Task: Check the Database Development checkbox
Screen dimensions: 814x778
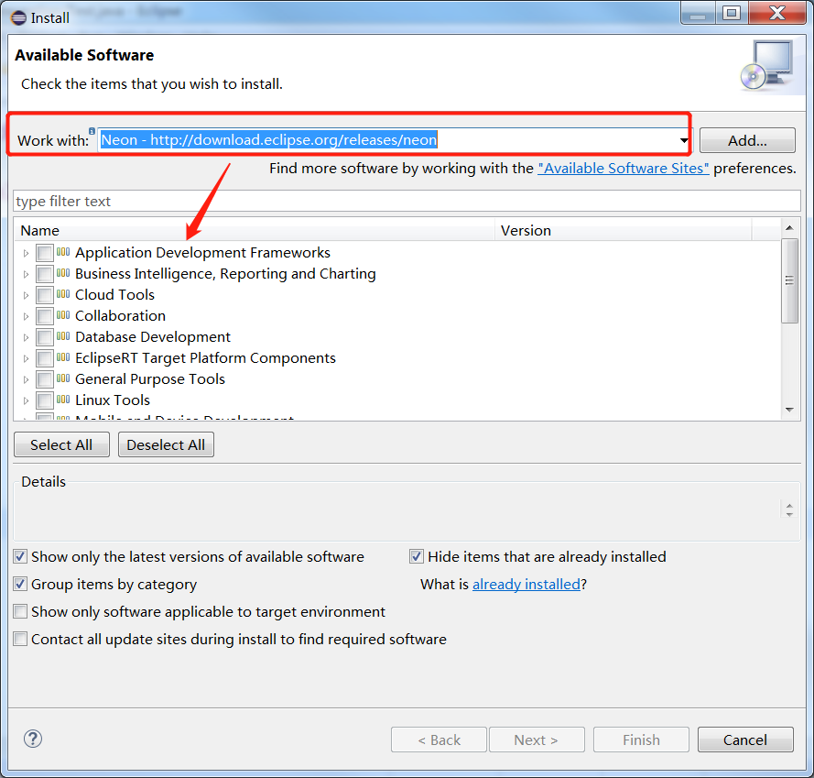Action: pos(45,337)
